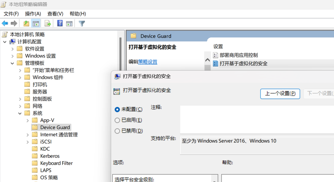Toggle the Show/Hide action pane icon

tap(69, 23)
